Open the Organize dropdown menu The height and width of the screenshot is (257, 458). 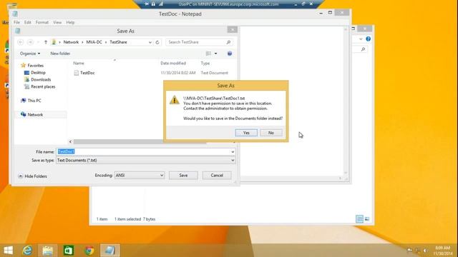[30, 54]
